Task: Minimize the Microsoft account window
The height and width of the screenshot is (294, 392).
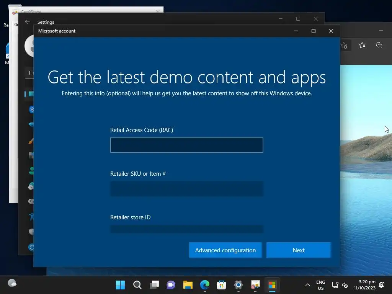Action: [296, 31]
